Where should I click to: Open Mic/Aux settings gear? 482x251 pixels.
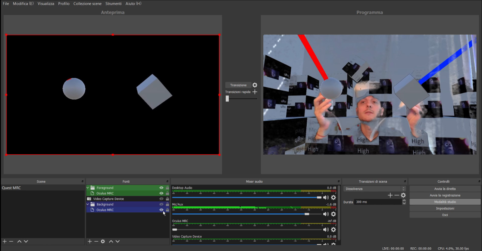click(333, 214)
